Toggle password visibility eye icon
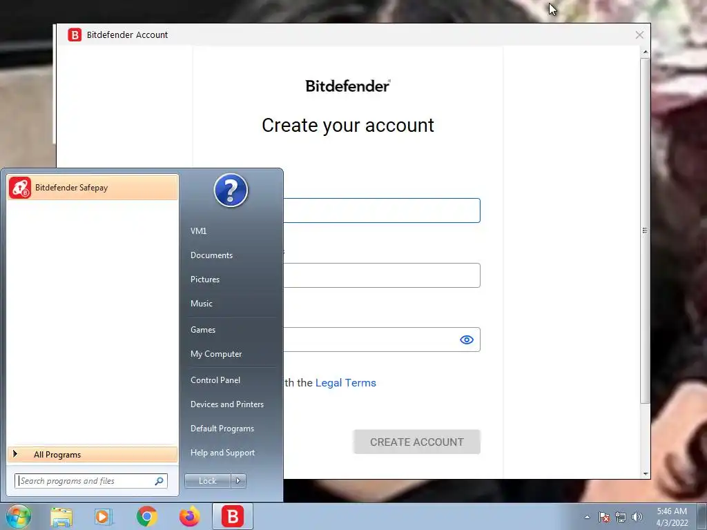 point(467,340)
